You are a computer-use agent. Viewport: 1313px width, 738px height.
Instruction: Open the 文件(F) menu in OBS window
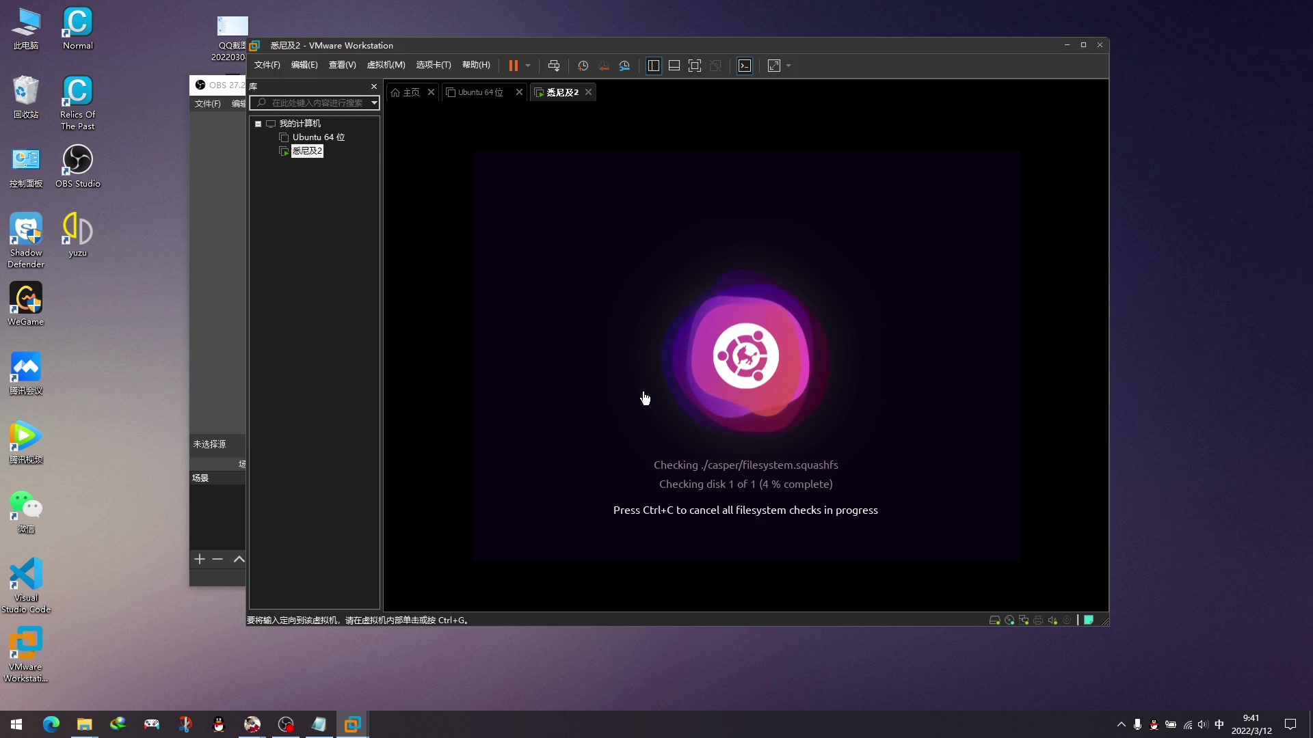pyautogui.click(x=207, y=104)
